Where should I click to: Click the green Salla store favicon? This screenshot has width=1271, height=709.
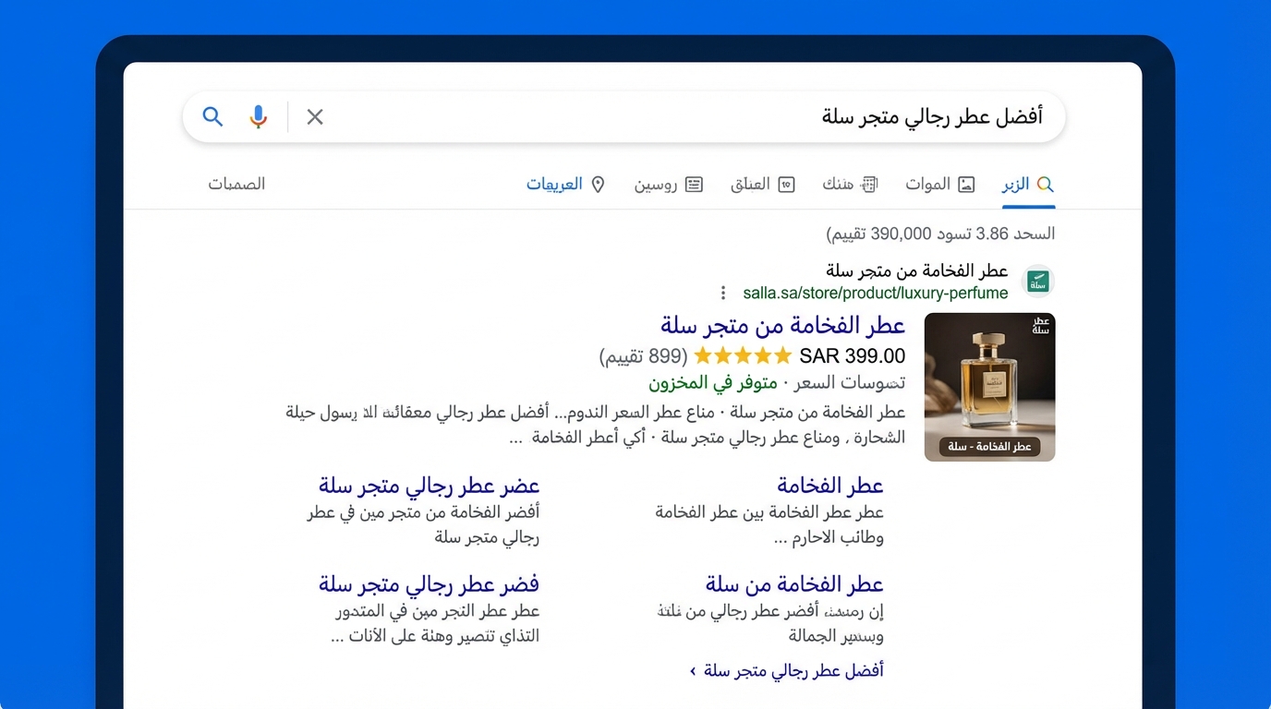pos(1036,281)
